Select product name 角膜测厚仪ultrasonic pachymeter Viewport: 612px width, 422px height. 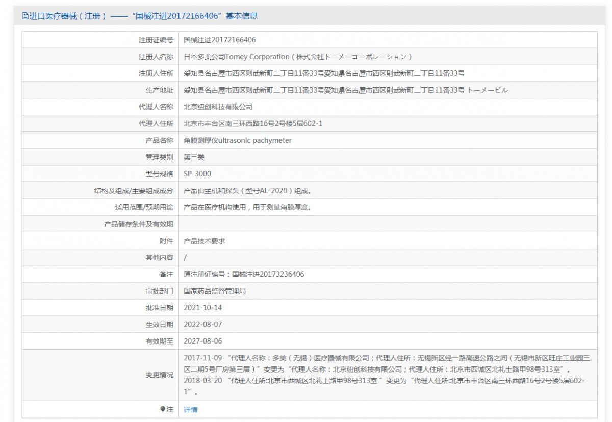pos(238,140)
